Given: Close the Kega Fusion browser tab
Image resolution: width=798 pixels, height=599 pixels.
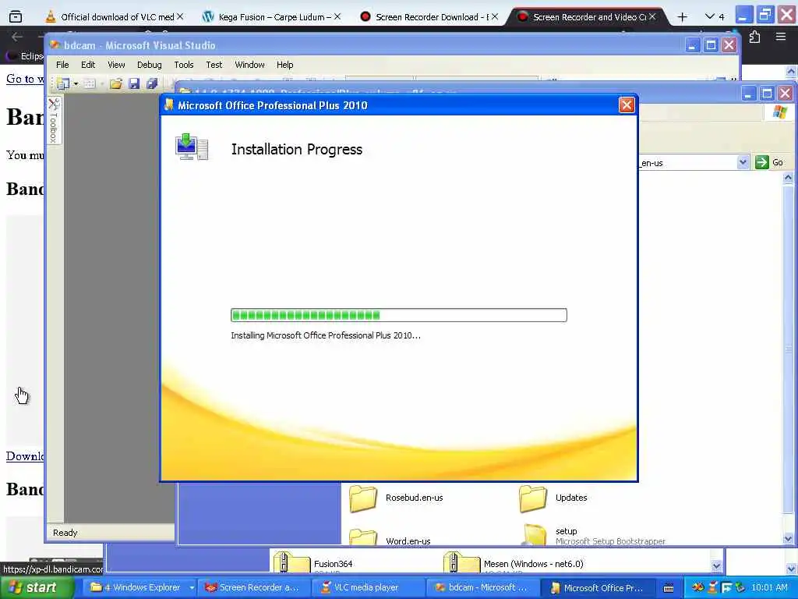Looking at the screenshot, I should (x=337, y=17).
